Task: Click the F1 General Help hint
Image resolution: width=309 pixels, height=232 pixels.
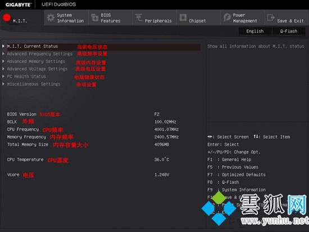Action: click(229, 159)
